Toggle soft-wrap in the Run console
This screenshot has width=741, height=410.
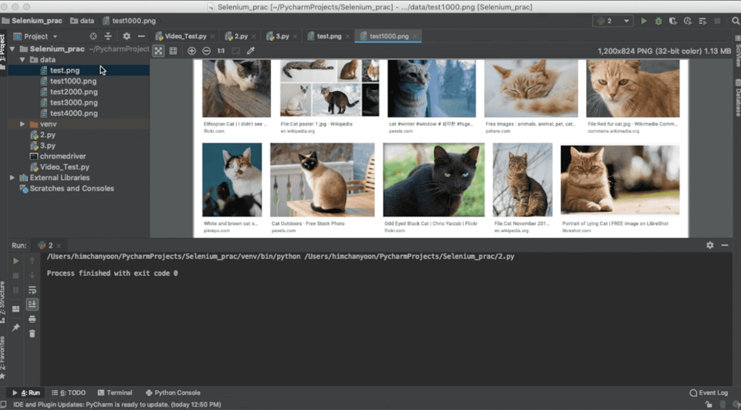pyautogui.click(x=32, y=290)
